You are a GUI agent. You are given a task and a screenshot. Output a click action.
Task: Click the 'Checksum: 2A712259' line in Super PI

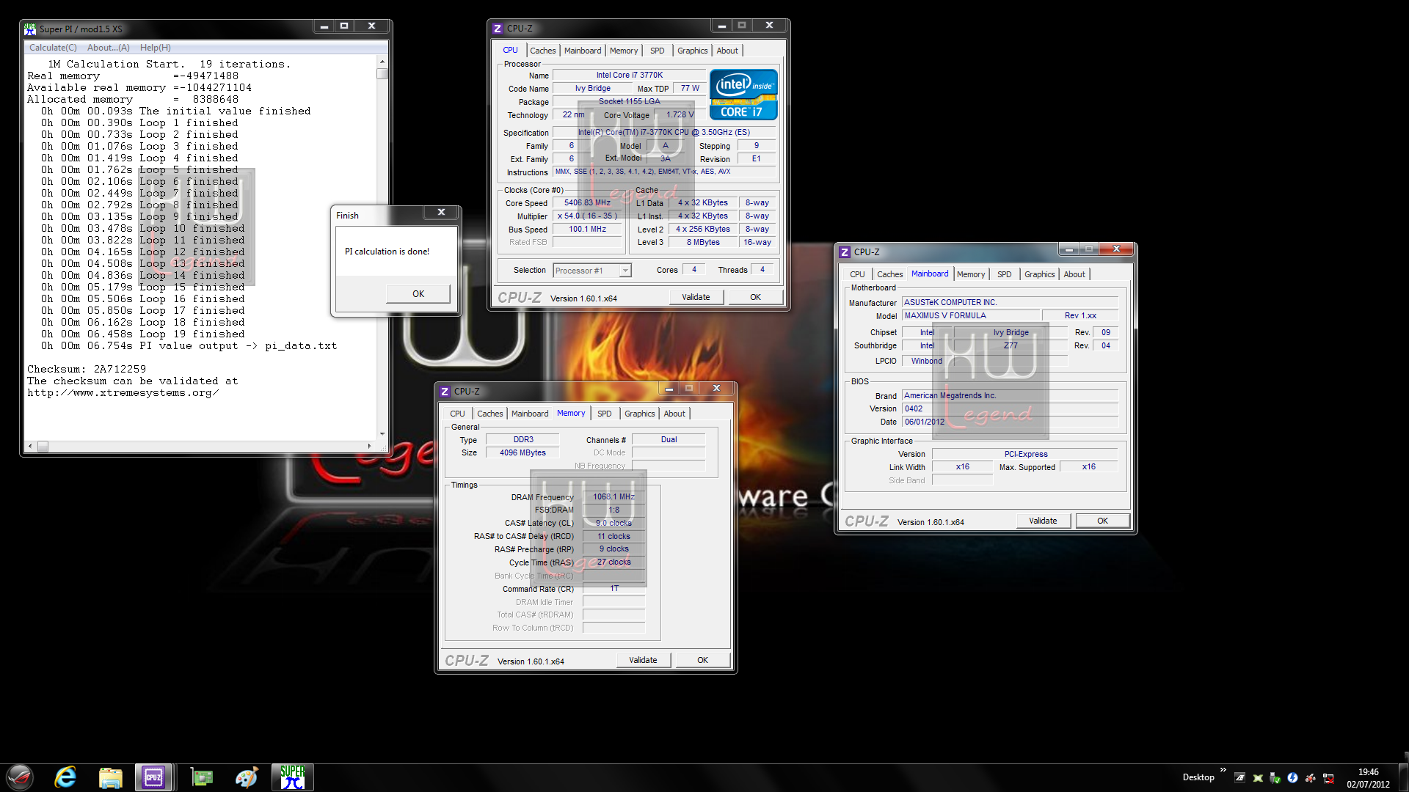(87, 369)
